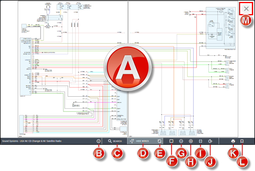Click the fit-to-window square icon
This screenshot has width=255, height=171.
[171, 141]
